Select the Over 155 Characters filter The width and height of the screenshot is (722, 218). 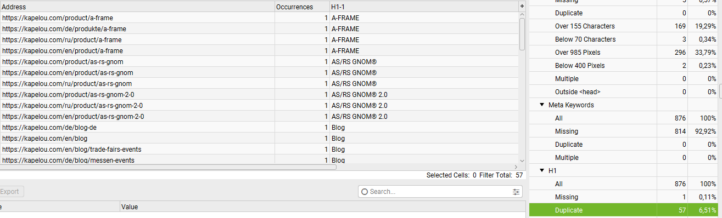pyautogui.click(x=623, y=26)
